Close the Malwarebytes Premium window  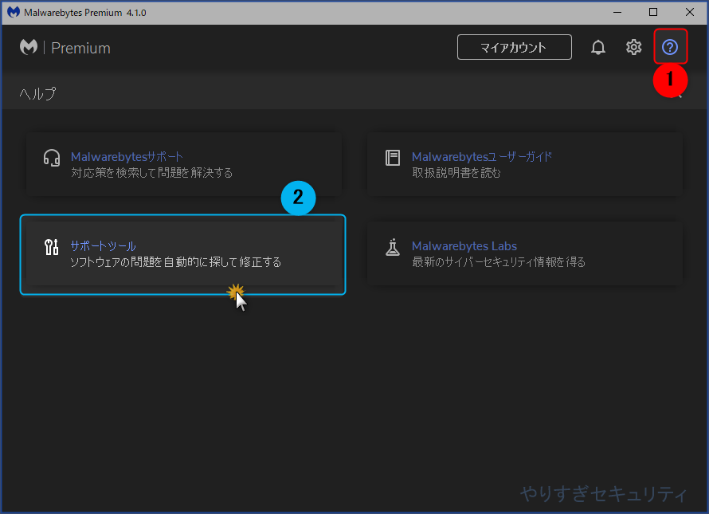click(x=690, y=12)
